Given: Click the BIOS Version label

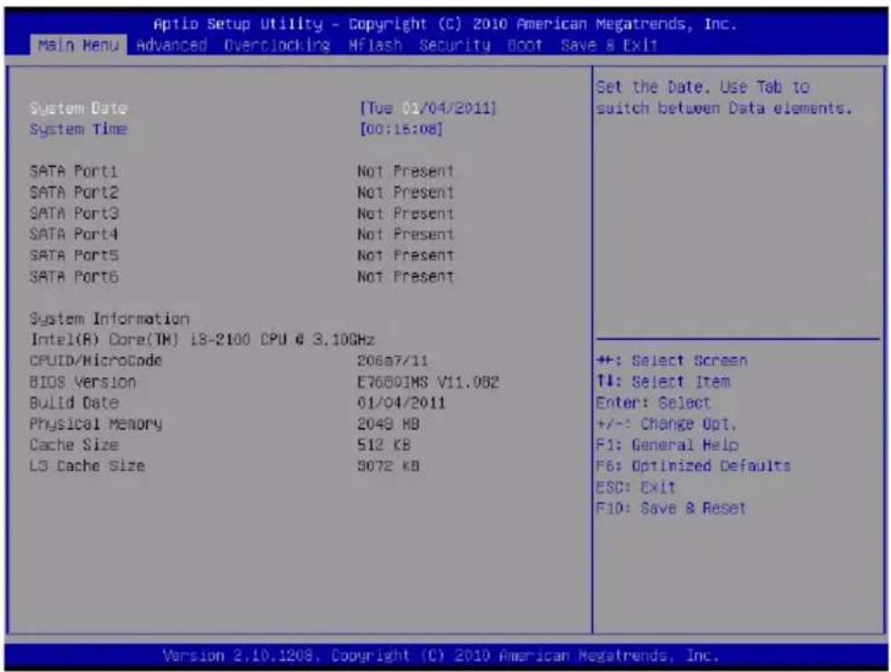Looking at the screenshot, I should pyautogui.click(x=83, y=382).
